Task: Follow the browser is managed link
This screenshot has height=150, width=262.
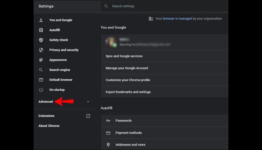Action: point(177,19)
